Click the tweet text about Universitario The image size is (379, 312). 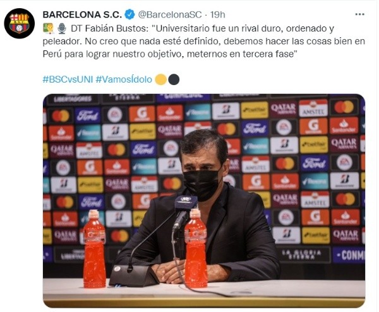tap(204, 41)
